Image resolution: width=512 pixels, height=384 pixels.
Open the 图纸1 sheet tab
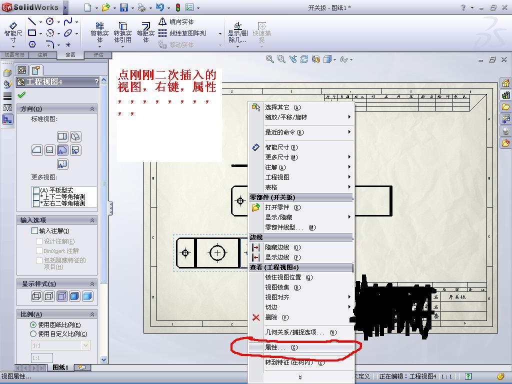point(60,367)
